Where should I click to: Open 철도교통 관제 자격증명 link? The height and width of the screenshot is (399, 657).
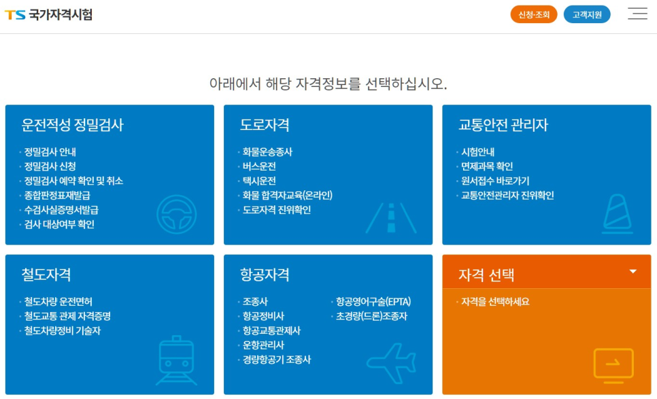[67, 316]
